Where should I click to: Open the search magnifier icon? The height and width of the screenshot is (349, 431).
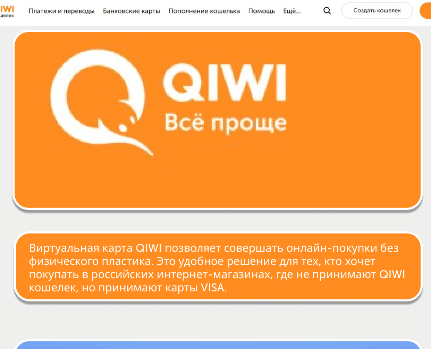(327, 11)
